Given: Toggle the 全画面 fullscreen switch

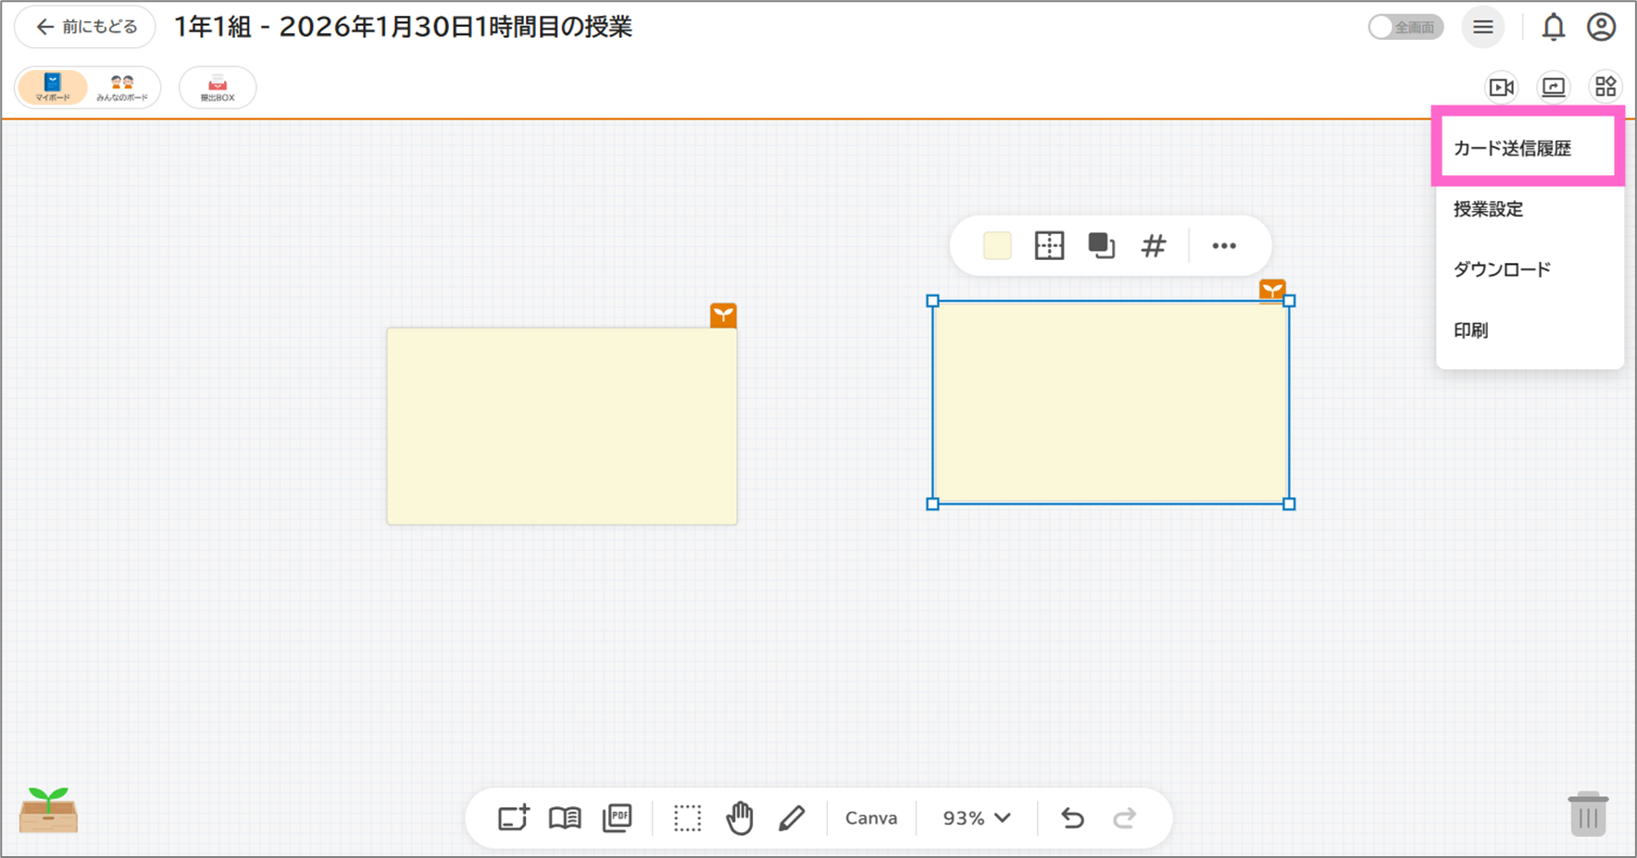Looking at the screenshot, I should [x=1405, y=28].
